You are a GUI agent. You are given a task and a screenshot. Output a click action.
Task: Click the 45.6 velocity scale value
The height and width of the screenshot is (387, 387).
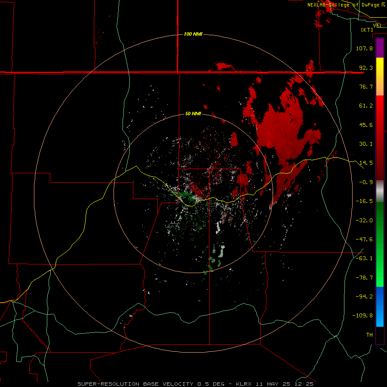click(x=366, y=125)
